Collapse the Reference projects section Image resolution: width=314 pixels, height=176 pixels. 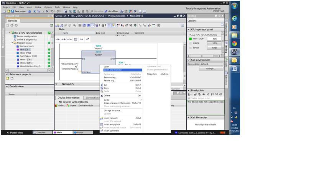pyautogui.click(x=7, y=74)
